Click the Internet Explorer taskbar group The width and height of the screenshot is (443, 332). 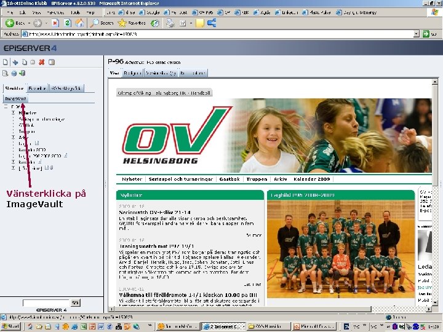pyautogui.click(x=223, y=326)
